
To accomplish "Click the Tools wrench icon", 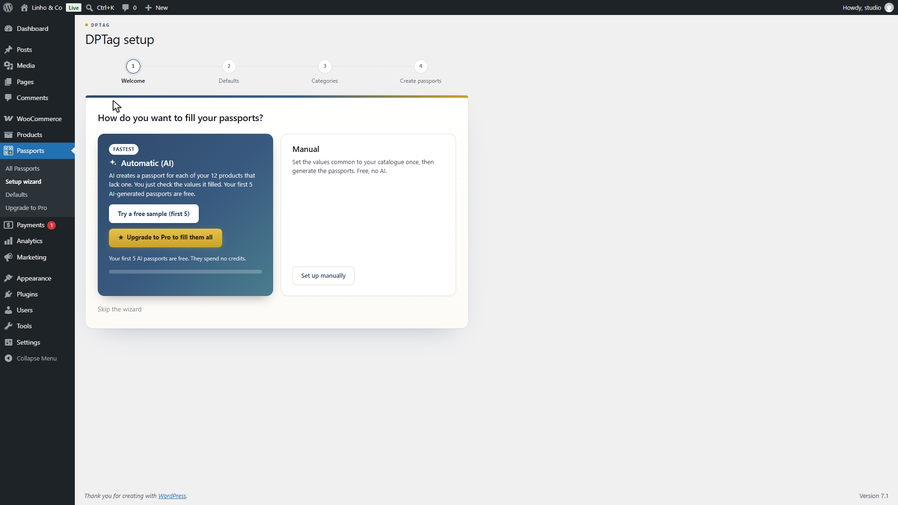I will pyautogui.click(x=8, y=326).
